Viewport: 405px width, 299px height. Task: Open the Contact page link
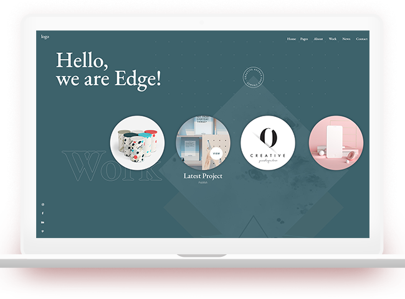coord(361,39)
